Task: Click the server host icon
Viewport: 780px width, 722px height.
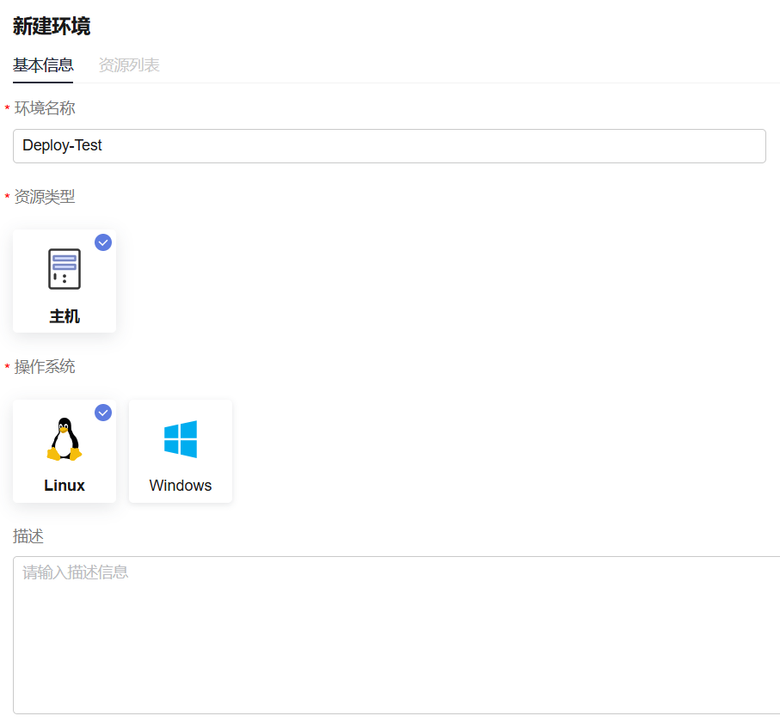Action: (64, 268)
